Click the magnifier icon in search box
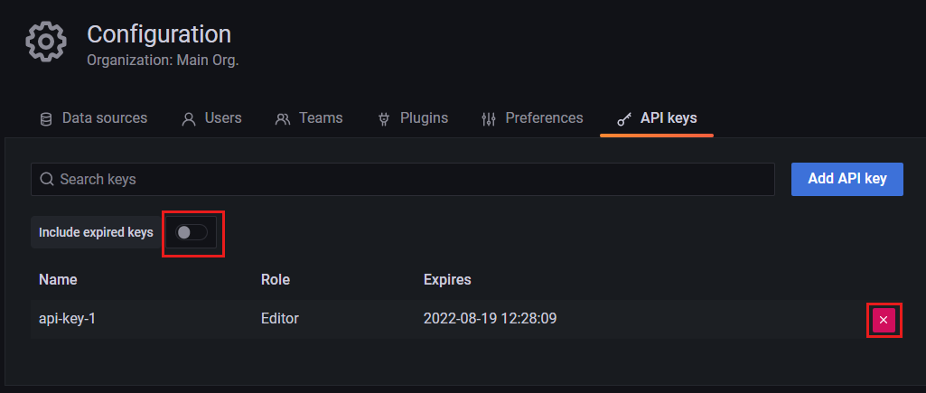This screenshot has width=926, height=393. 47,179
